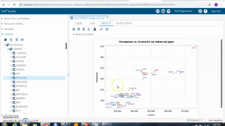Viewport: 225px width, 126px height.
Task: Open the library properties icon
Action: 17,40
